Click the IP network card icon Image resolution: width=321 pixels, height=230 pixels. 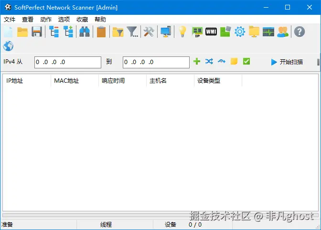tap(197, 32)
